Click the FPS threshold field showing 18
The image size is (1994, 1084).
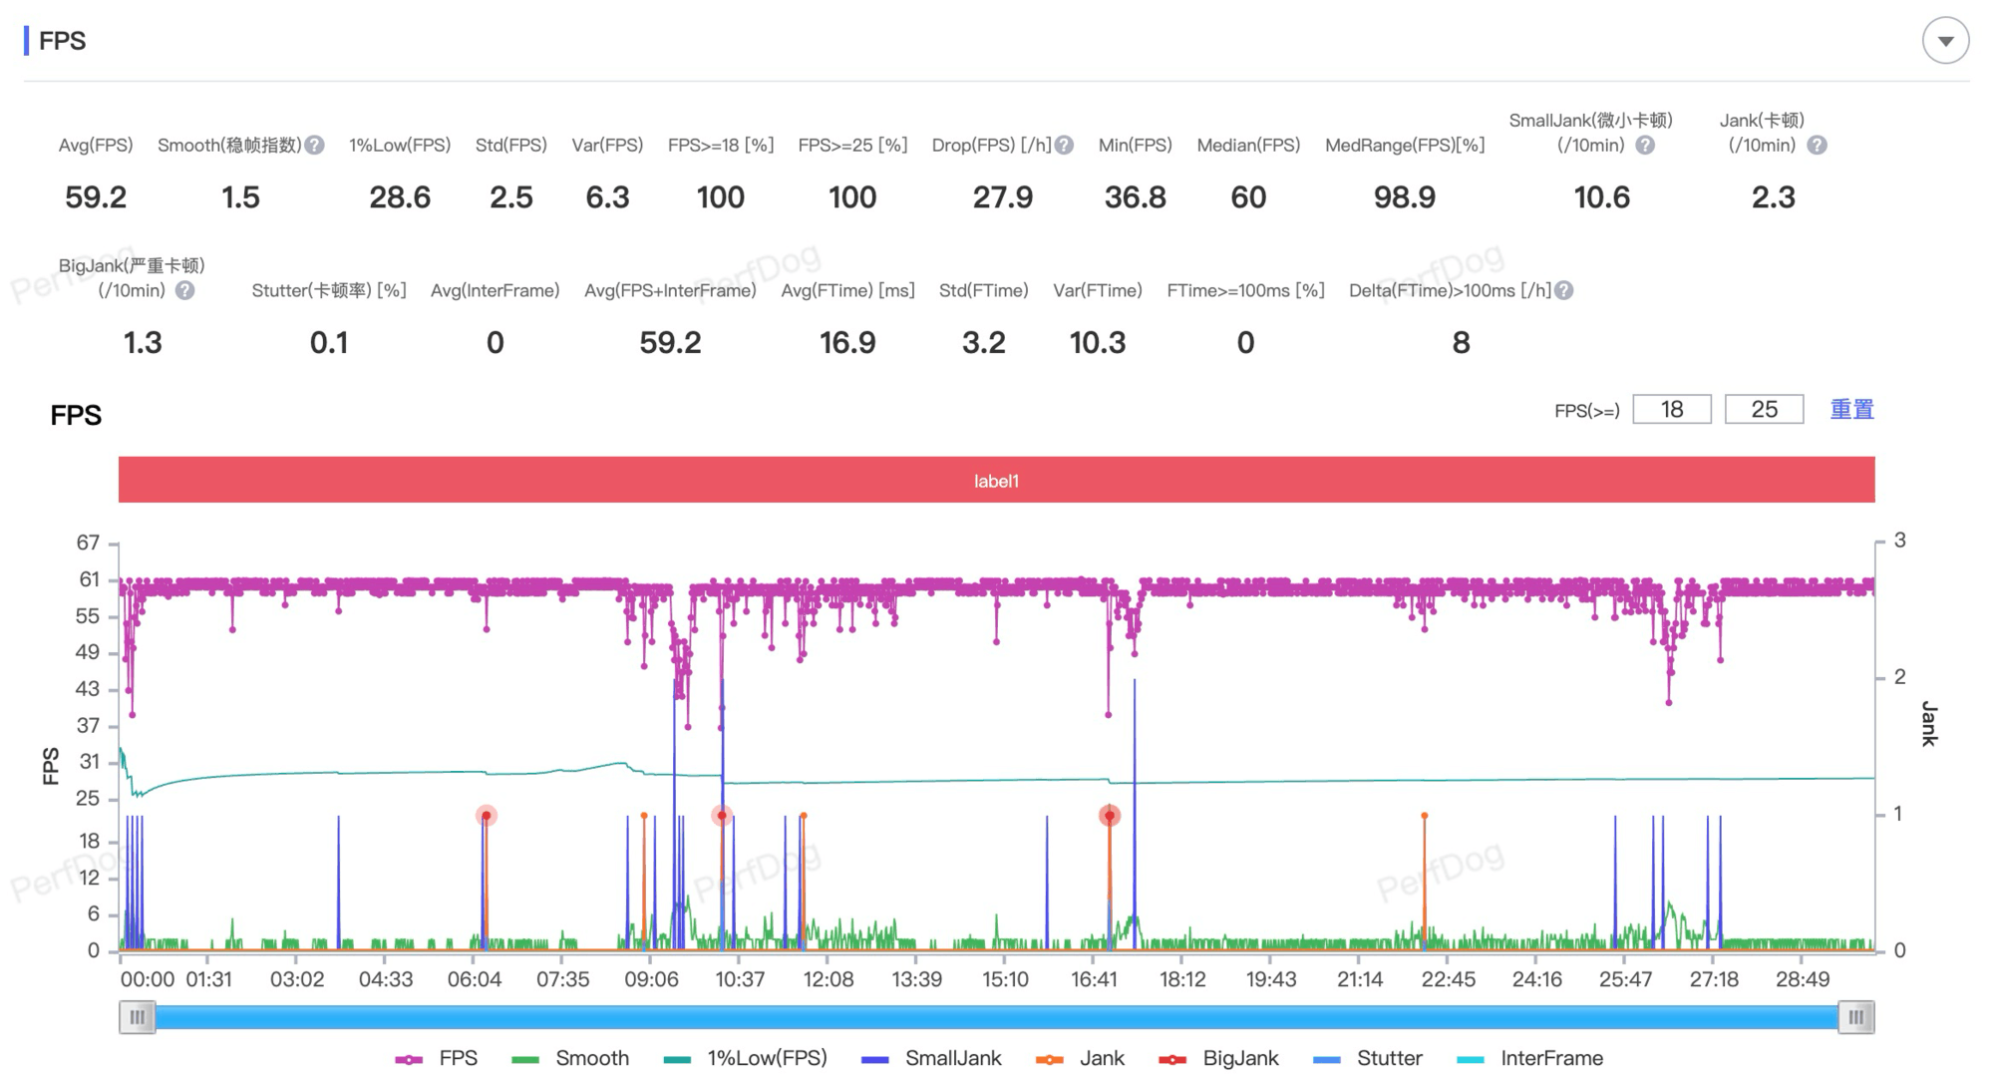[x=1672, y=410]
